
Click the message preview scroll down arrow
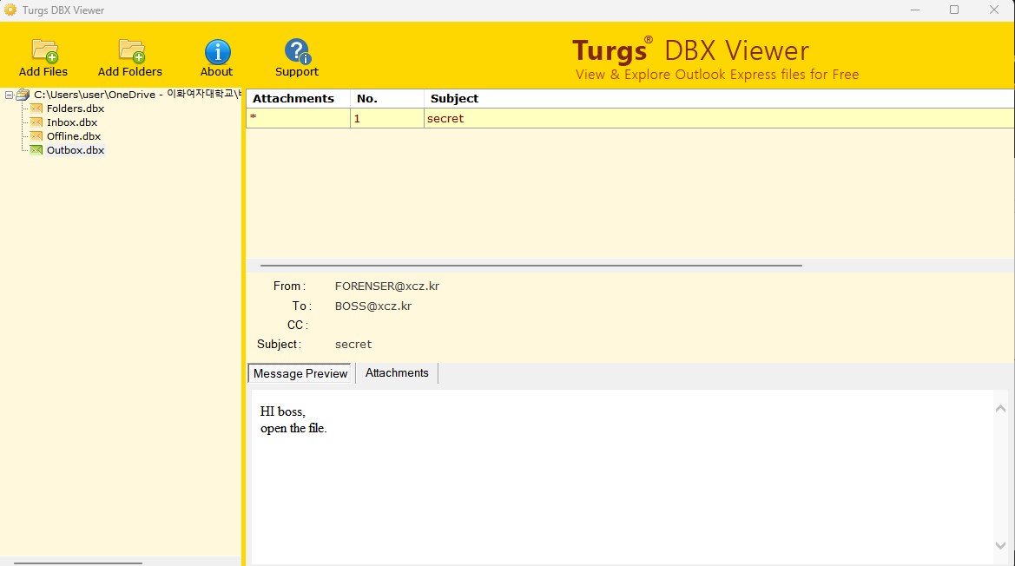1000,545
